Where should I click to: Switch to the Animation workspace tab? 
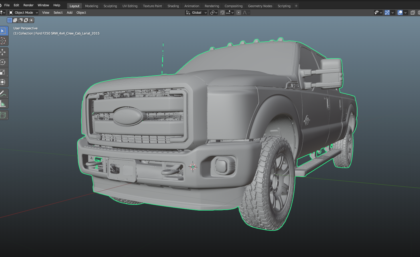pyautogui.click(x=192, y=6)
